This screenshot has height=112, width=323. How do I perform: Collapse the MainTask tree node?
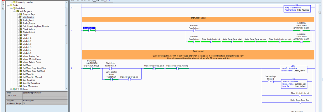click(11, 8)
